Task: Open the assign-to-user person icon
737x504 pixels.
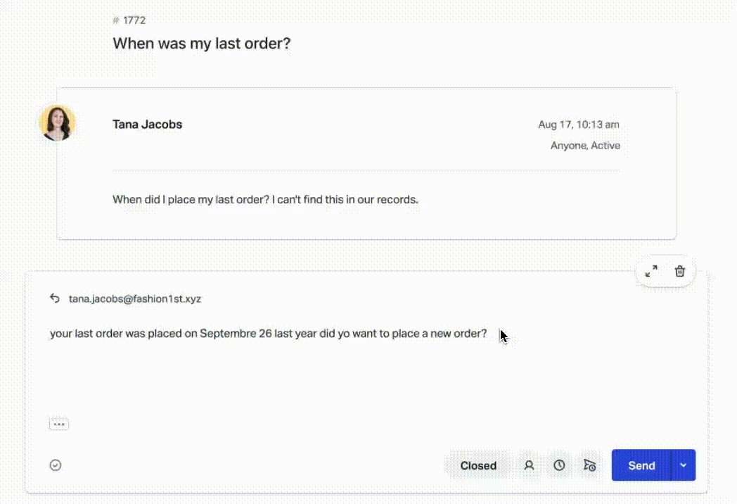Action: [529, 465]
